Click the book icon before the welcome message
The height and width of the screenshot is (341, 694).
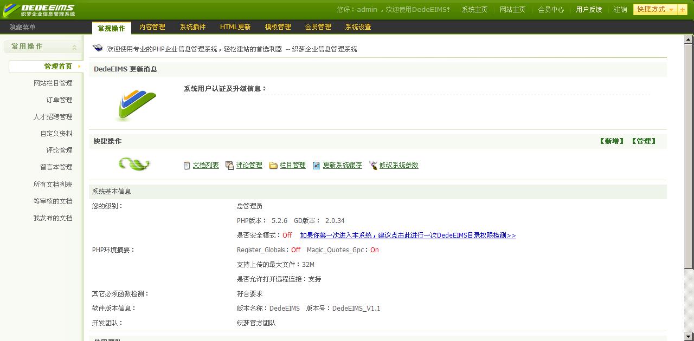tap(98, 49)
